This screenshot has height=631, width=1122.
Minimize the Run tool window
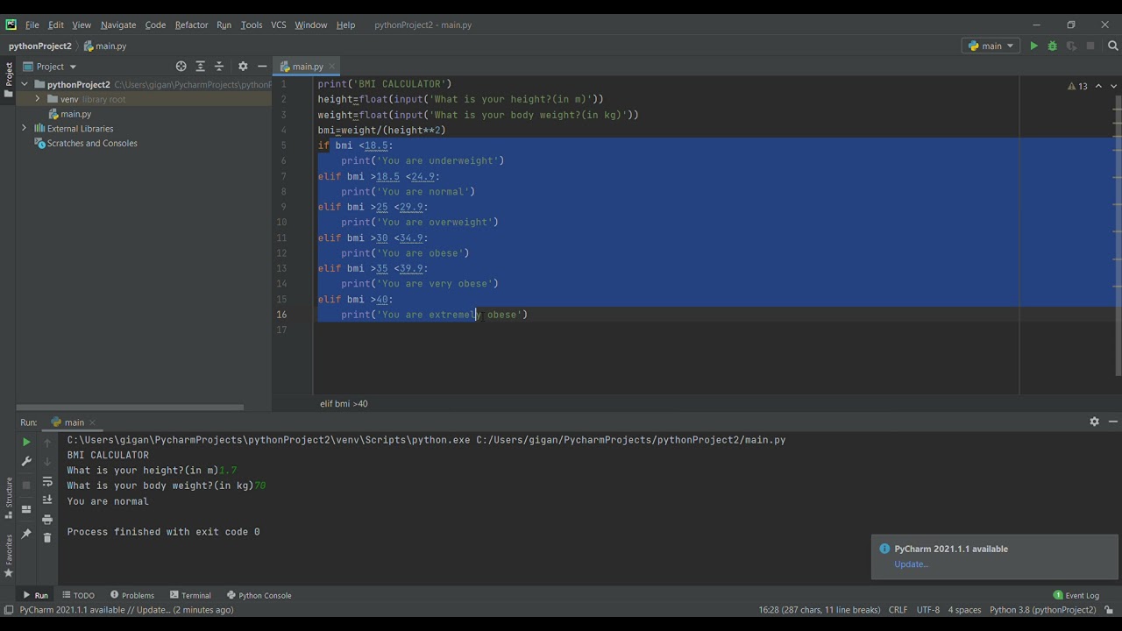[x=1113, y=422]
